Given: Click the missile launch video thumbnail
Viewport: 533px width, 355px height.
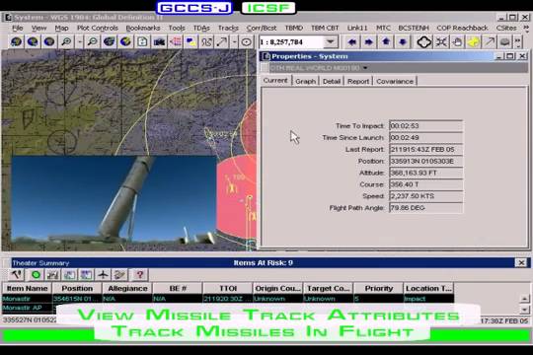Looking at the screenshot, I should 114,199.
